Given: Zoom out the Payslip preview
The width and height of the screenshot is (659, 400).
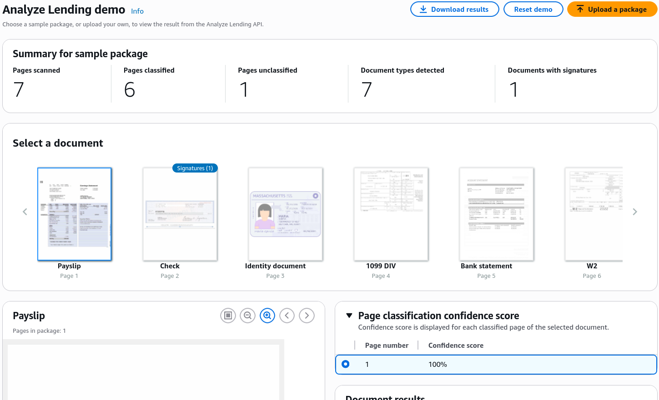Looking at the screenshot, I should [x=248, y=316].
